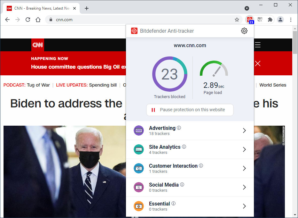Expand the Essential trackers list
298x218 pixels.
(244, 206)
